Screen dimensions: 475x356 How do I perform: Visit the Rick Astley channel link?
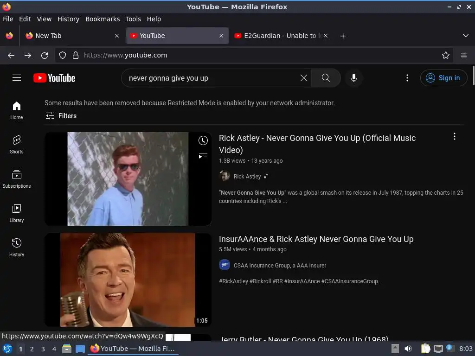(x=247, y=177)
